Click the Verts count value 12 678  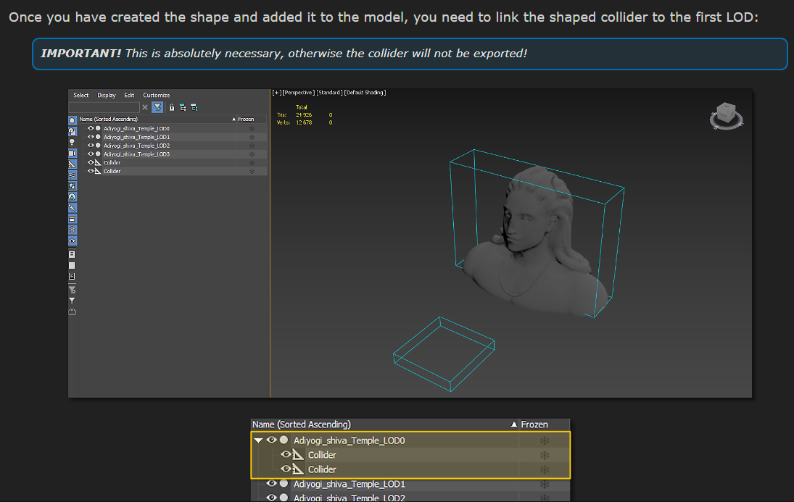coord(304,122)
